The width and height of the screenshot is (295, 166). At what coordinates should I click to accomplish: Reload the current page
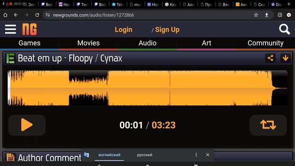tap(37, 15)
